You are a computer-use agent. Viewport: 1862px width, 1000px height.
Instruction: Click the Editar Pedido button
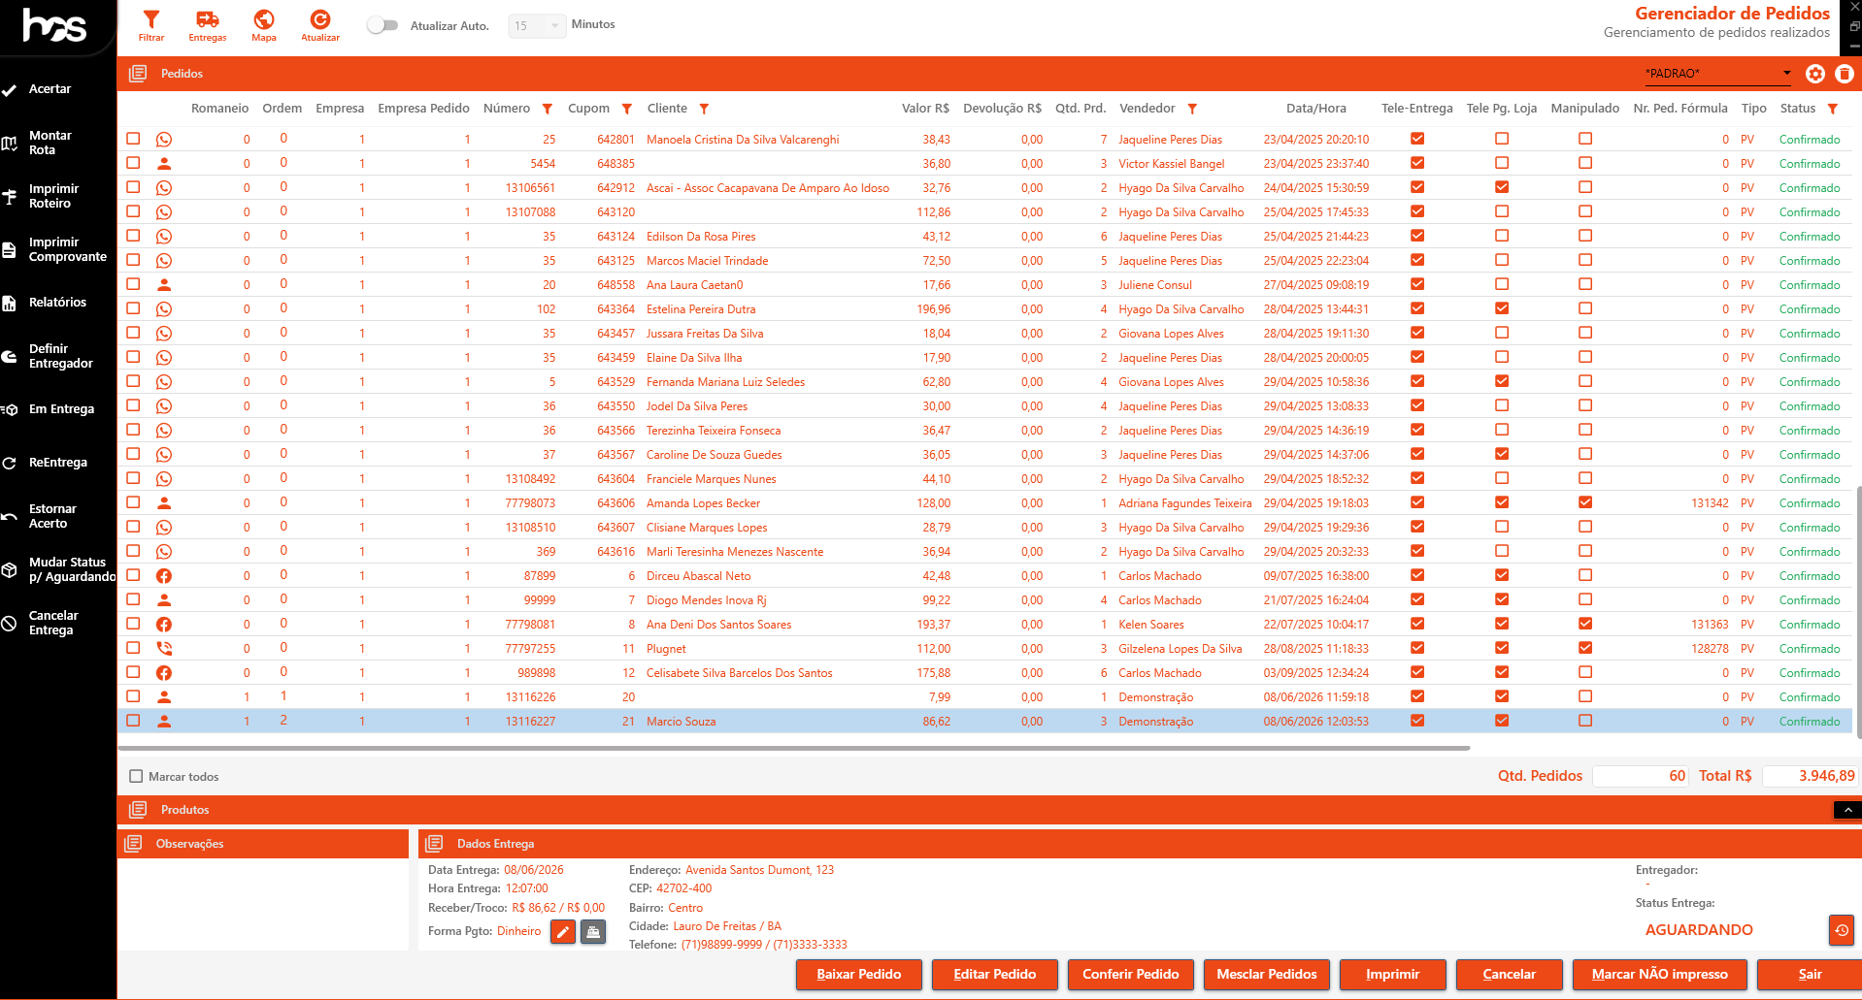(x=995, y=975)
